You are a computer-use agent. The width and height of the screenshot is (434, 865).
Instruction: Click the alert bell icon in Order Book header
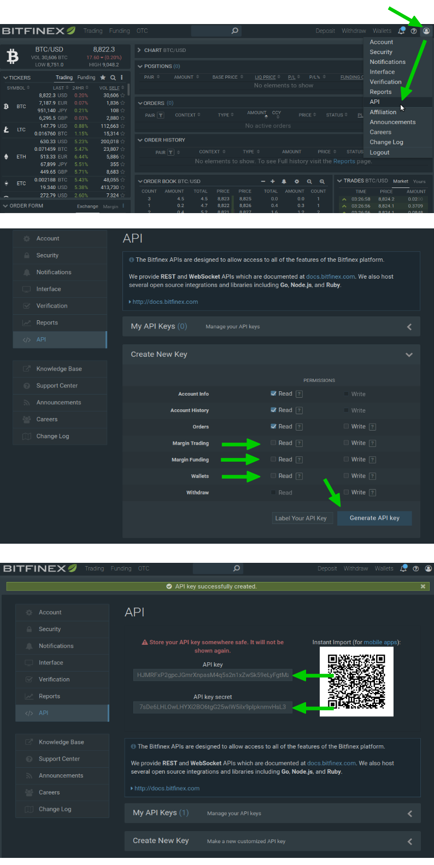[284, 181]
